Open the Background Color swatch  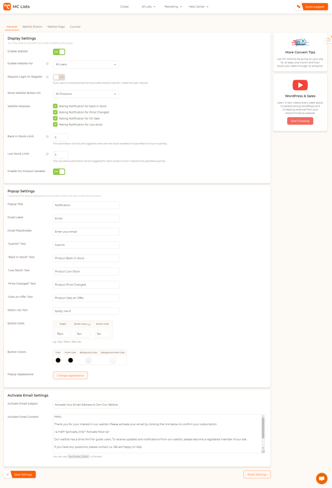coord(89,360)
